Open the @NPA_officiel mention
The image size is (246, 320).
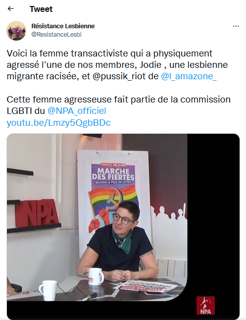77,111
